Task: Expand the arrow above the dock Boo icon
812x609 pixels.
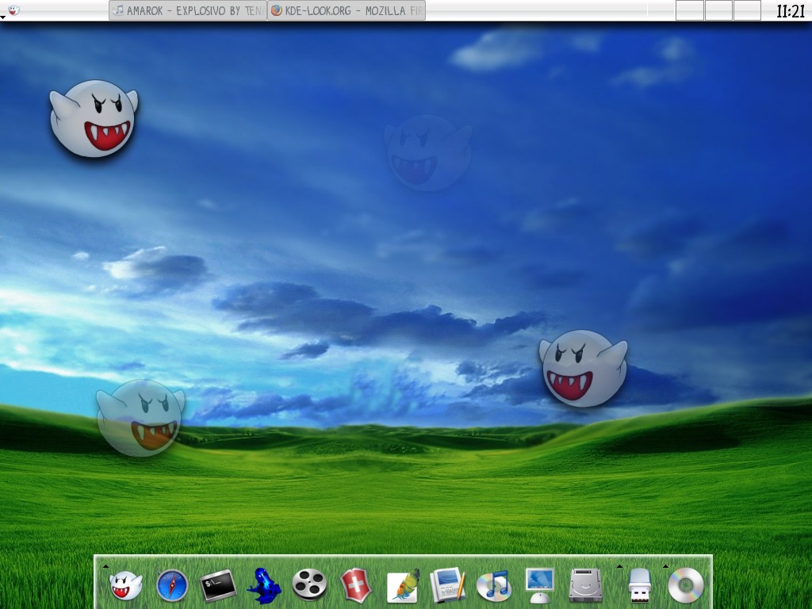Action: (x=105, y=566)
